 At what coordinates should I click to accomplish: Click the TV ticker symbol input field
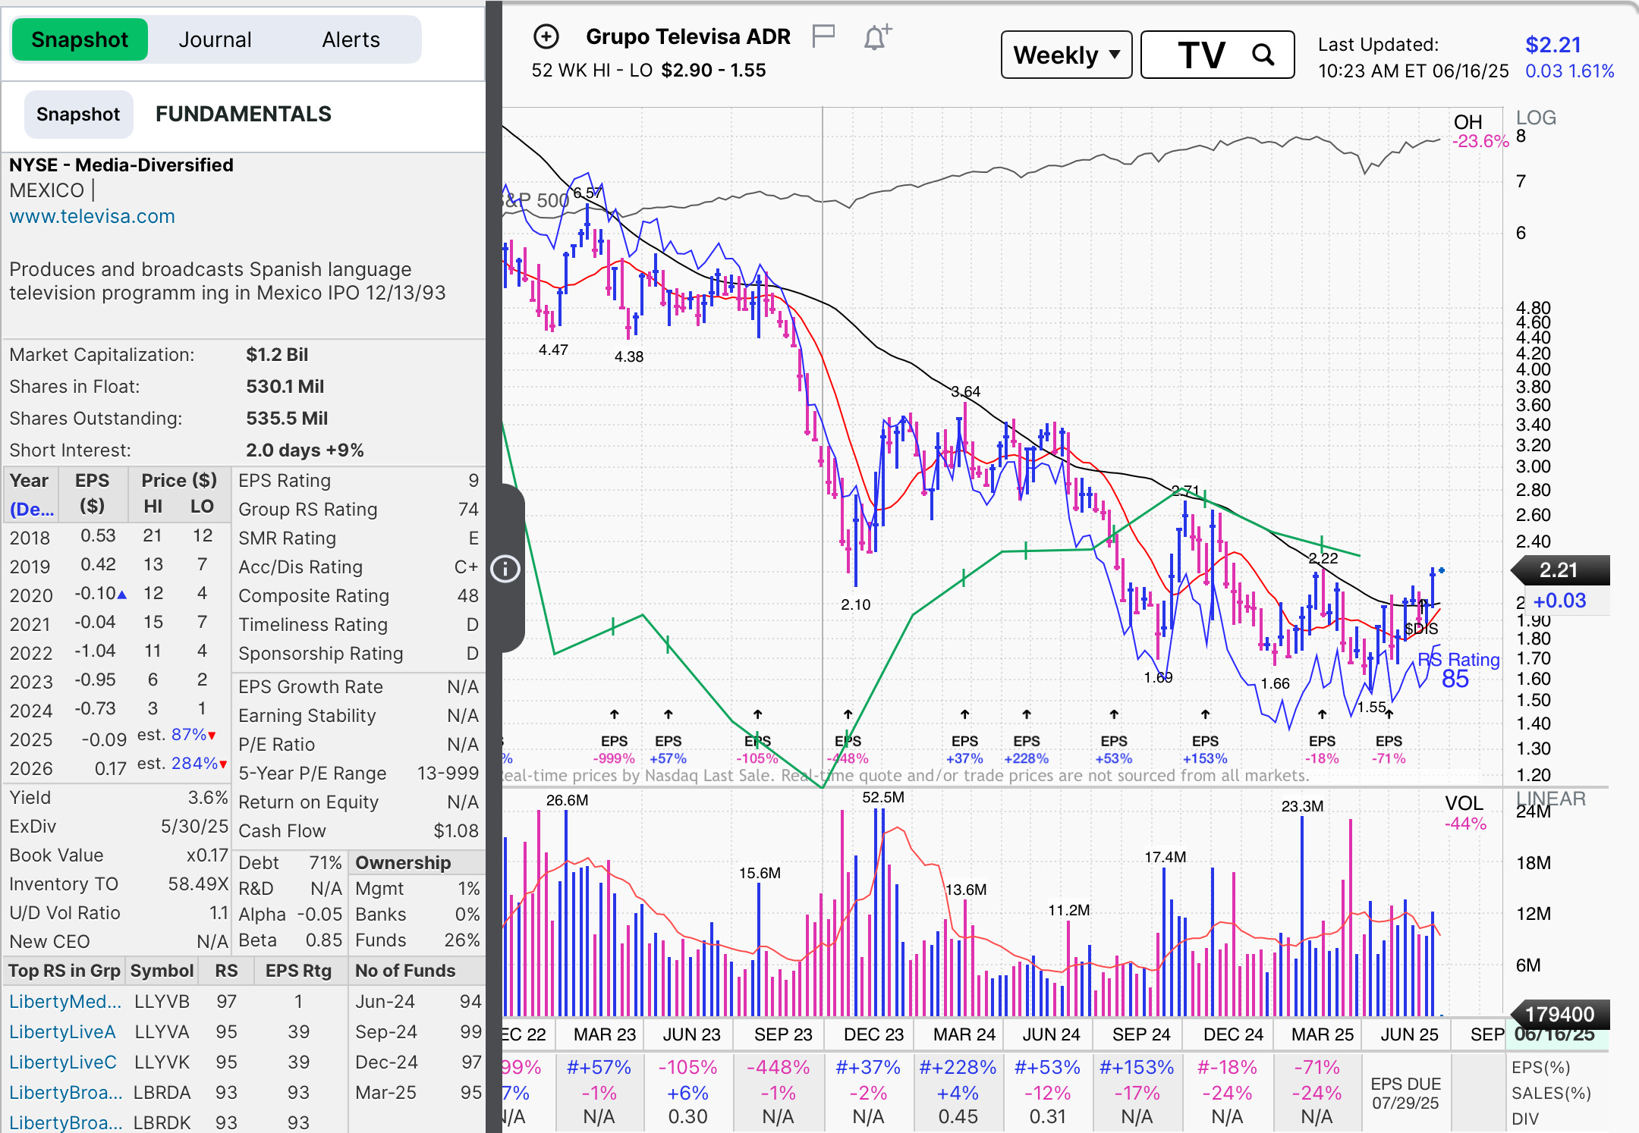[x=1217, y=55]
